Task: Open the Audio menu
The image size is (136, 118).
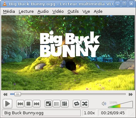Action: tap(43, 11)
